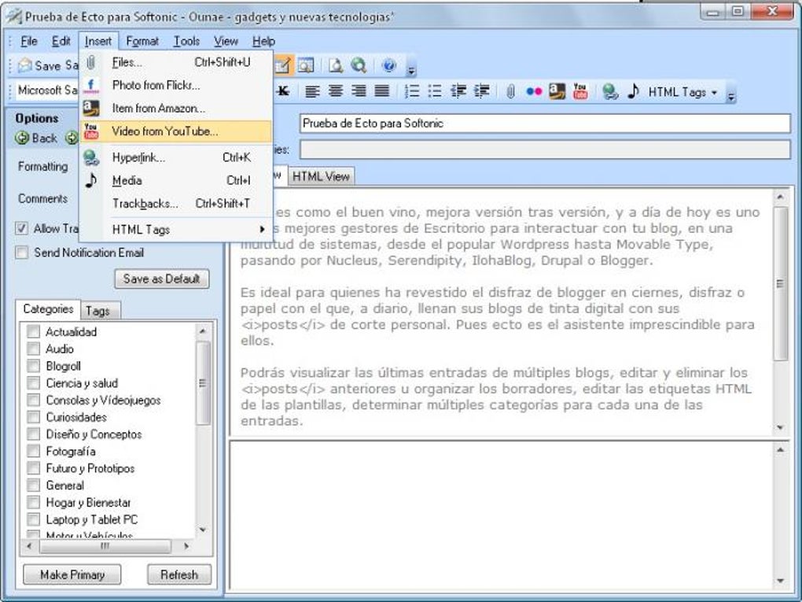Click the categories read-only field
Image resolution: width=802 pixels, height=602 pixels.
point(545,150)
